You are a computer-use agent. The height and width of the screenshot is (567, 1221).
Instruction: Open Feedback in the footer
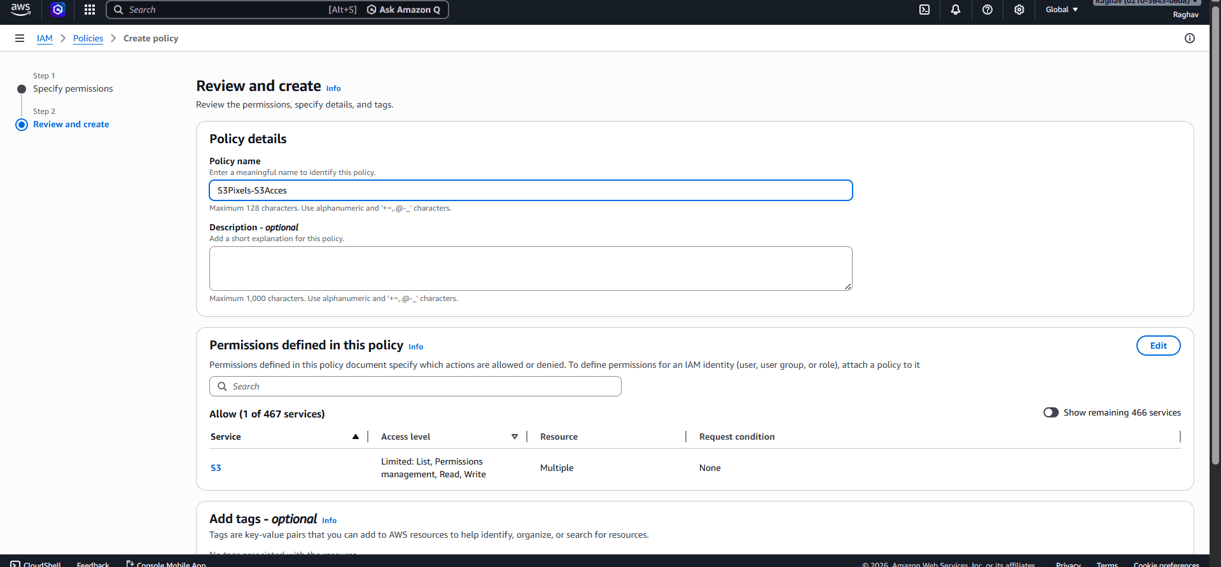(x=93, y=564)
